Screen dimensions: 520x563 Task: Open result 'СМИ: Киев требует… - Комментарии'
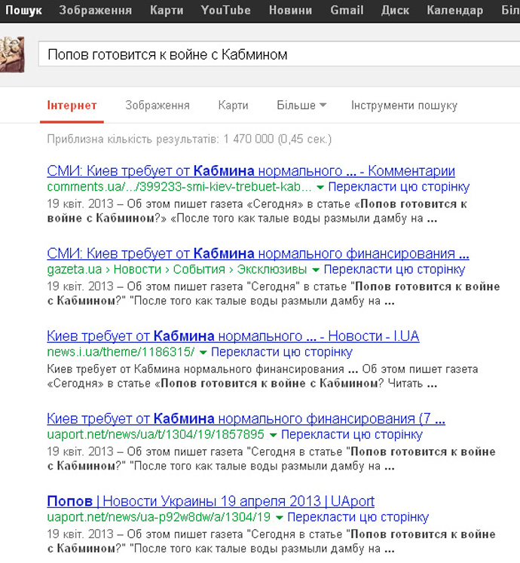[251, 171]
